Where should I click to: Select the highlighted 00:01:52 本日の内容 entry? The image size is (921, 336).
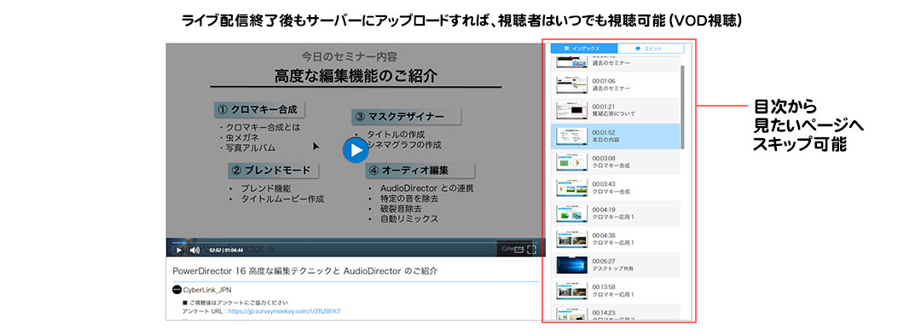tap(616, 136)
